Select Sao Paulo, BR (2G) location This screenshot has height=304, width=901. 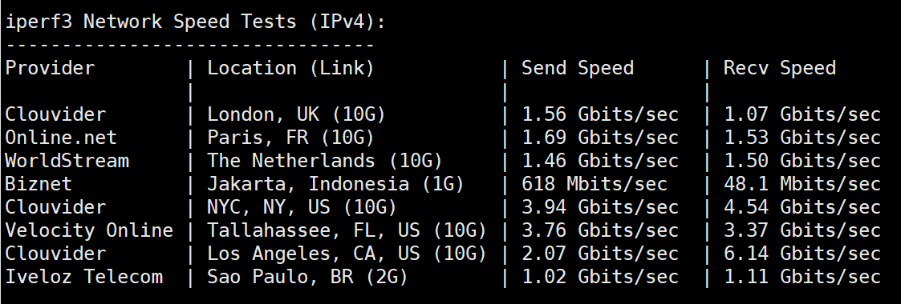pyautogui.click(x=307, y=277)
